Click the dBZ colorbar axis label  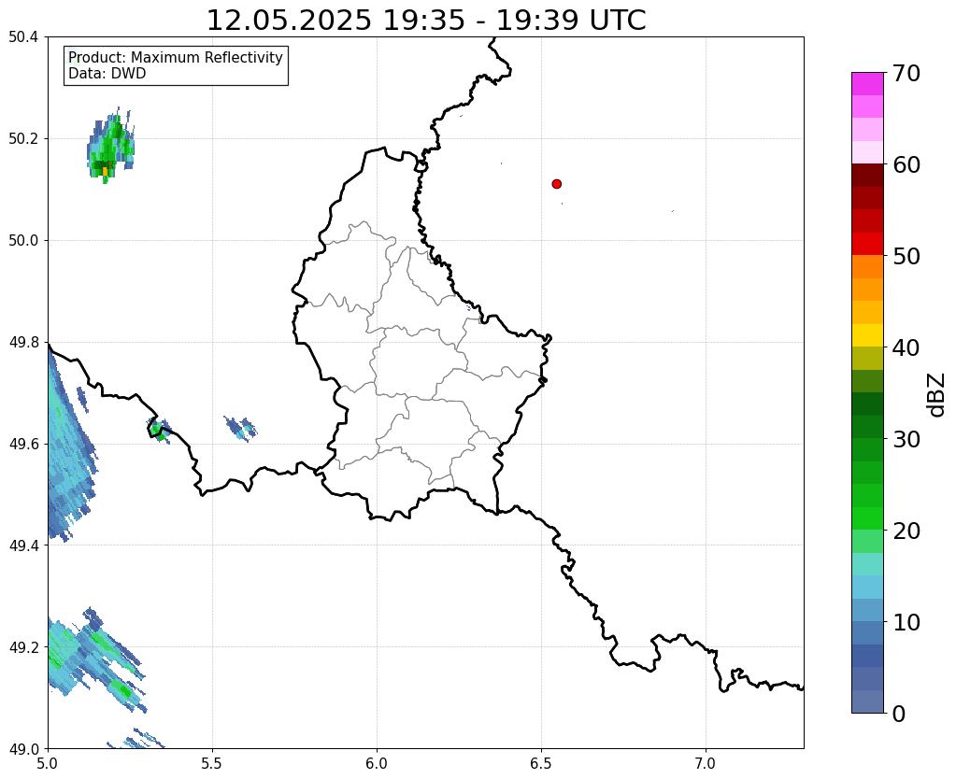(937, 395)
